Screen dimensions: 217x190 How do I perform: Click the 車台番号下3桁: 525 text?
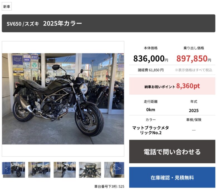109,187
